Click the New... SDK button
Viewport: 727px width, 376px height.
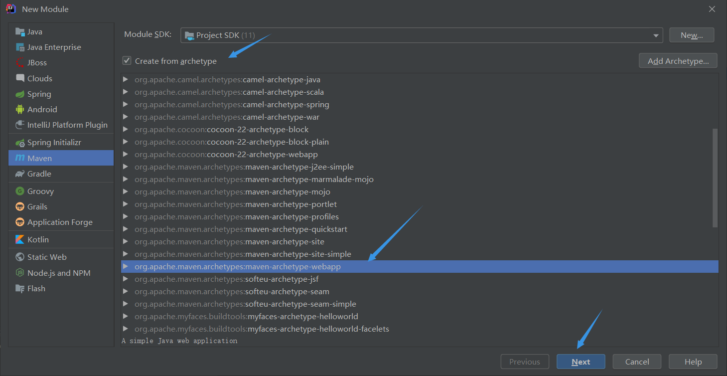click(x=692, y=35)
